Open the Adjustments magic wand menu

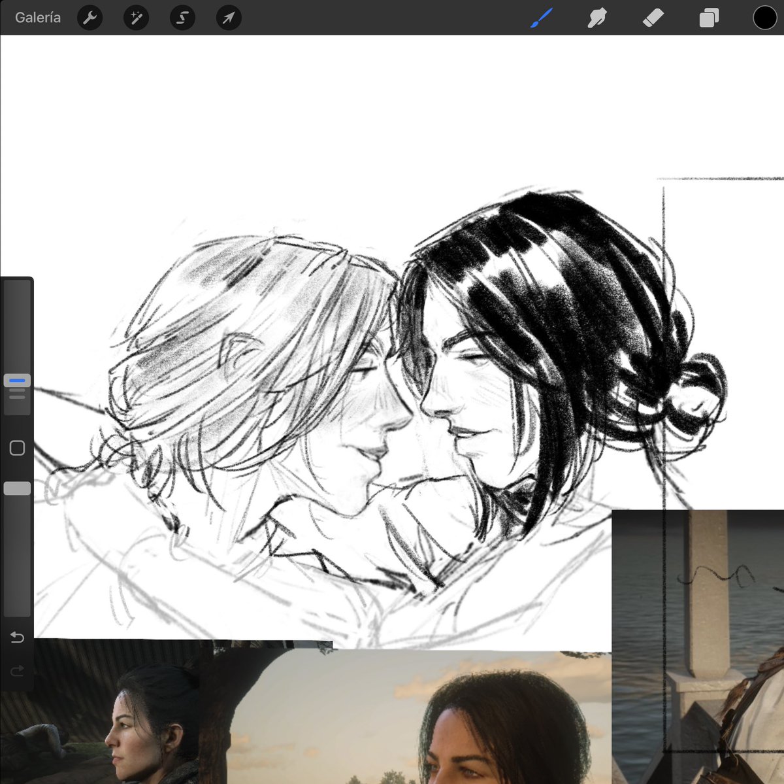click(136, 18)
